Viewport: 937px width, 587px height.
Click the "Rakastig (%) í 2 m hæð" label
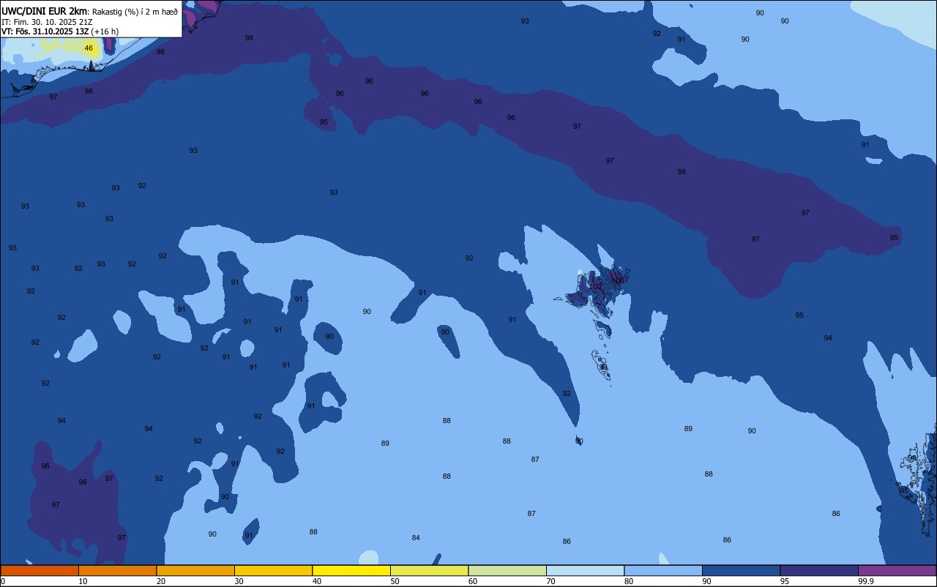point(135,12)
